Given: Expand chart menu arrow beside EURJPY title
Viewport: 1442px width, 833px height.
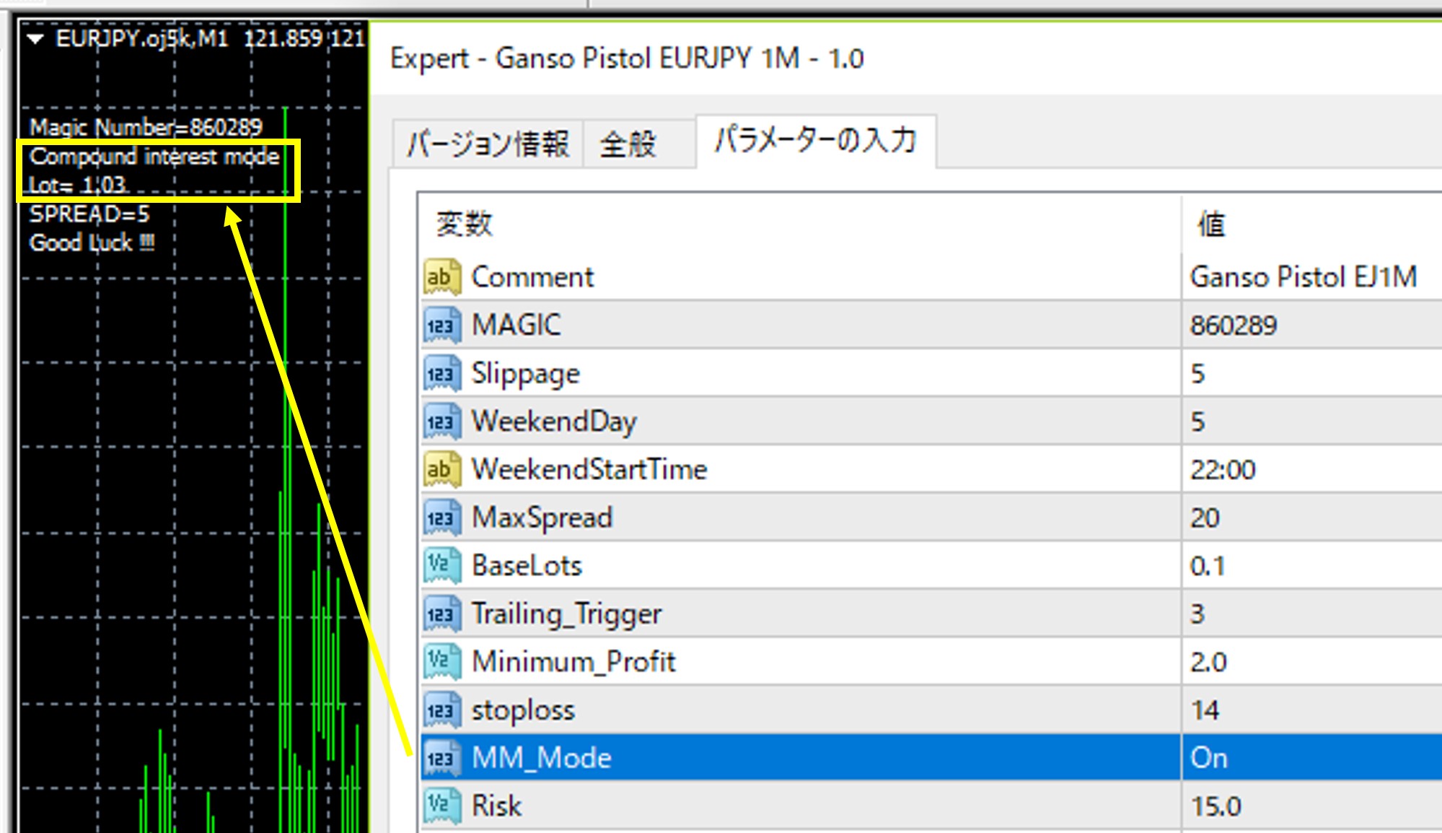Looking at the screenshot, I should [35, 39].
